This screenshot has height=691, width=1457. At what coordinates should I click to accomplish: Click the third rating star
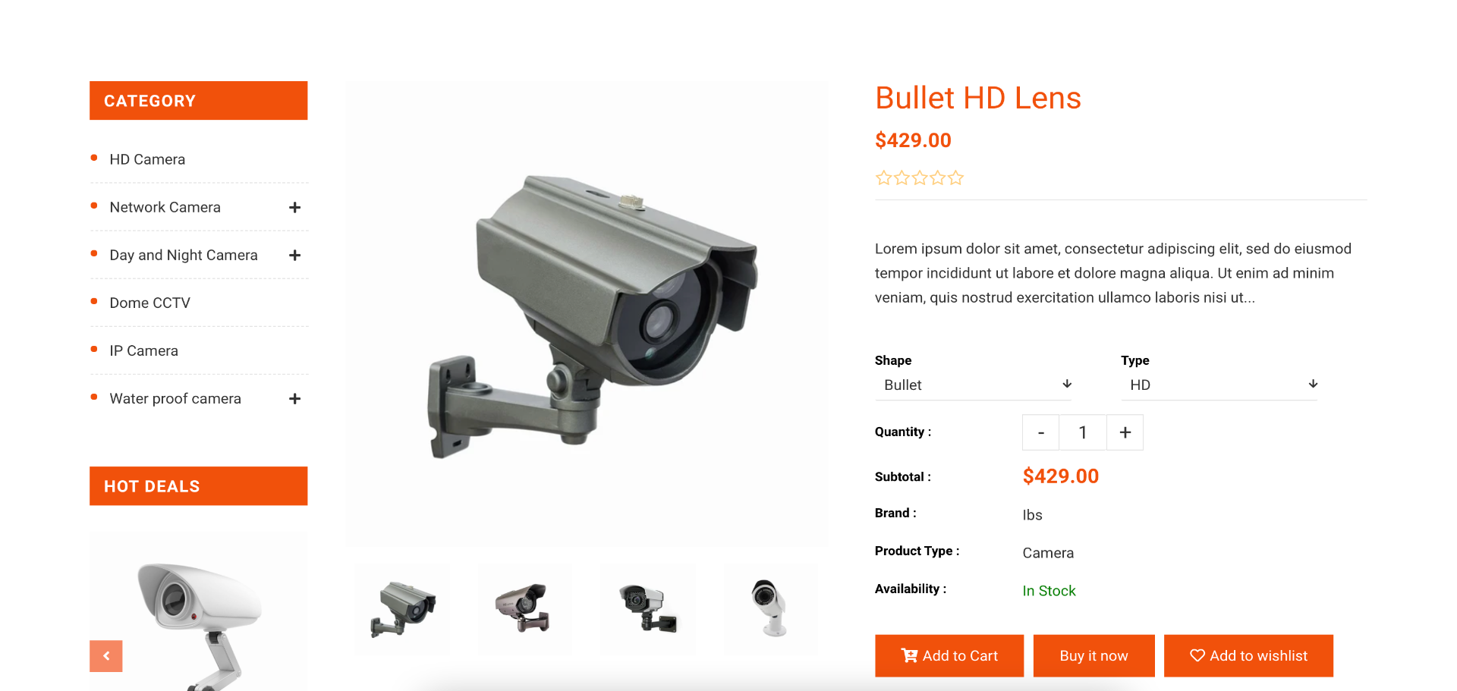click(920, 178)
